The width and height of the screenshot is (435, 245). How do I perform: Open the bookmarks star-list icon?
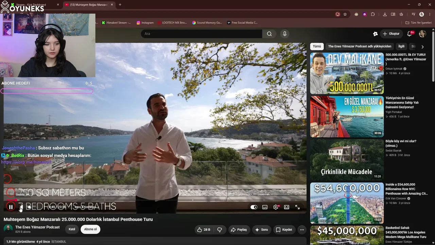point(401,14)
